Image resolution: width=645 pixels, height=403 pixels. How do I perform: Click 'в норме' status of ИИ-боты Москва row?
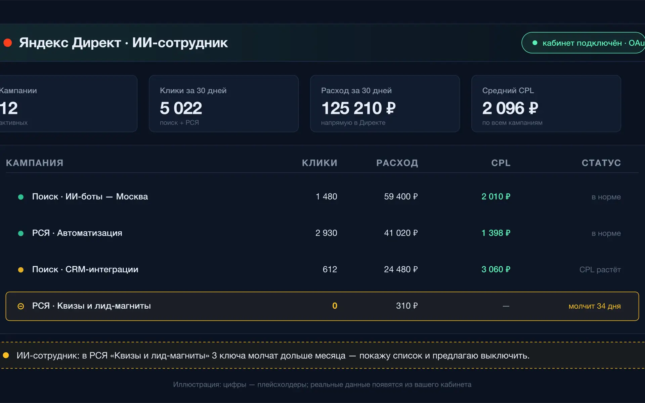[606, 197]
